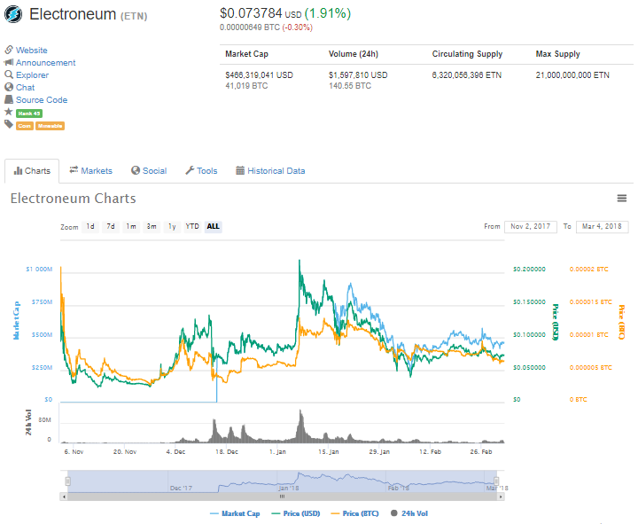Switch to the Charts tab
The height and width of the screenshot is (524, 638).
32,171
